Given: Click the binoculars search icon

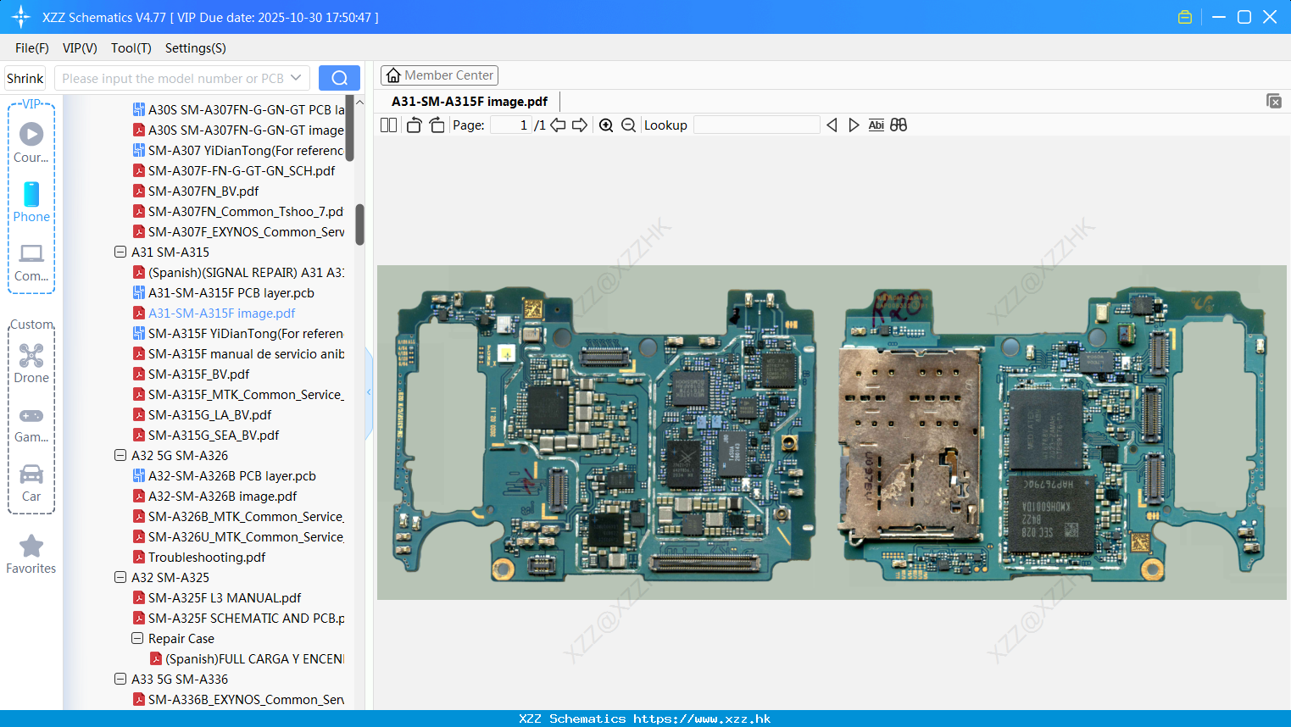Looking at the screenshot, I should tap(899, 125).
